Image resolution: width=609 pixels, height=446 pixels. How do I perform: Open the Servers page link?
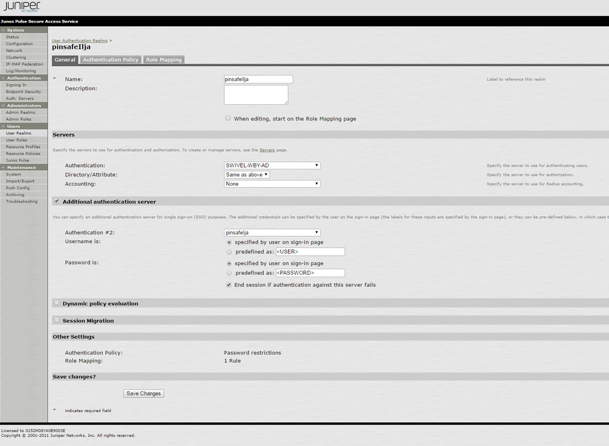[x=267, y=150]
